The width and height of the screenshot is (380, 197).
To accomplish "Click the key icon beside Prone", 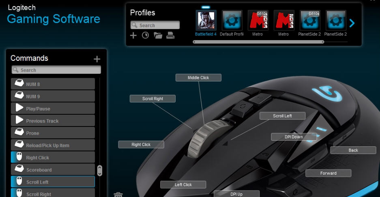I will 19,132.
